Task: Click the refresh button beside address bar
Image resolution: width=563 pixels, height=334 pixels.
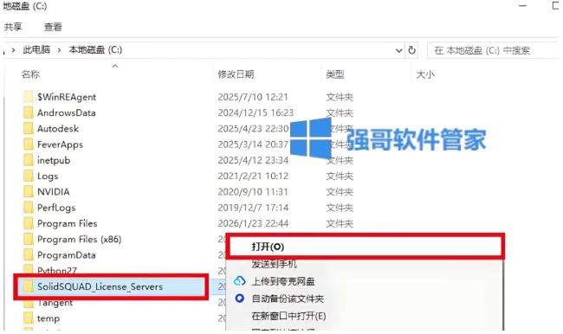Action: pyautogui.click(x=411, y=50)
